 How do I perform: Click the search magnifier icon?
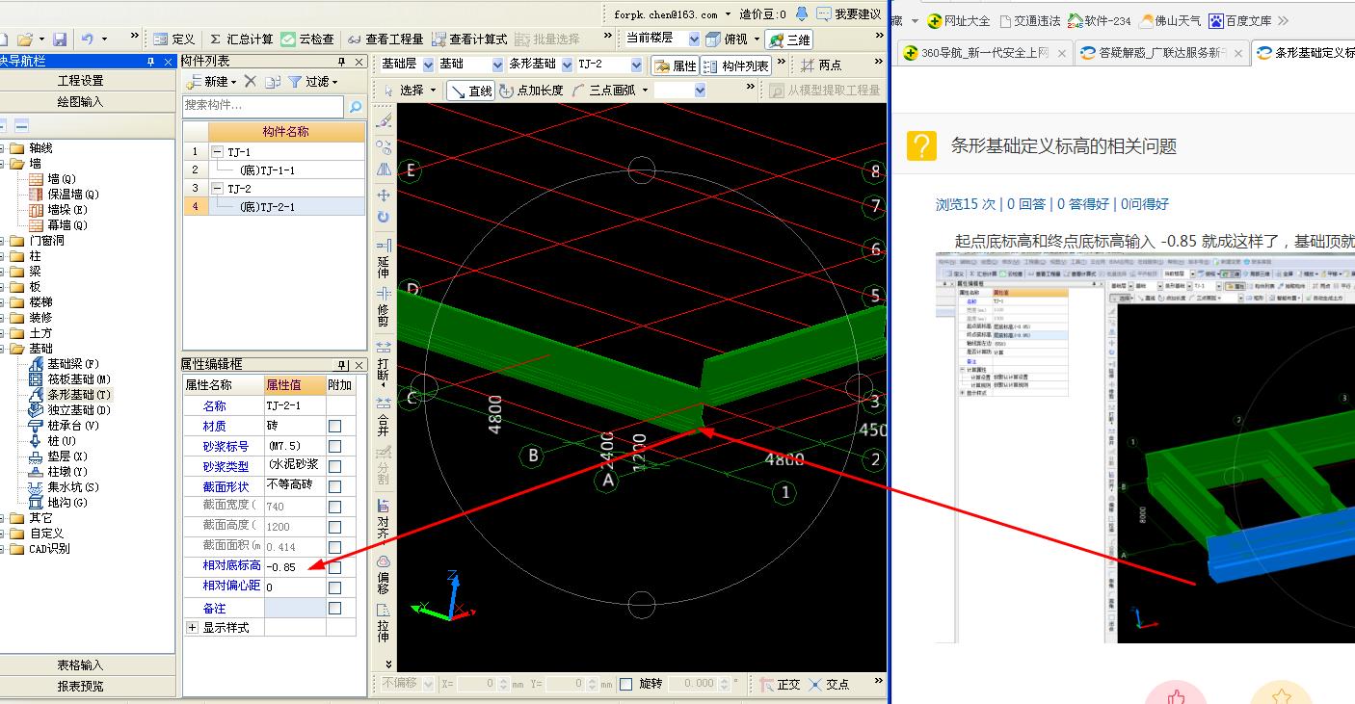(355, 107)
